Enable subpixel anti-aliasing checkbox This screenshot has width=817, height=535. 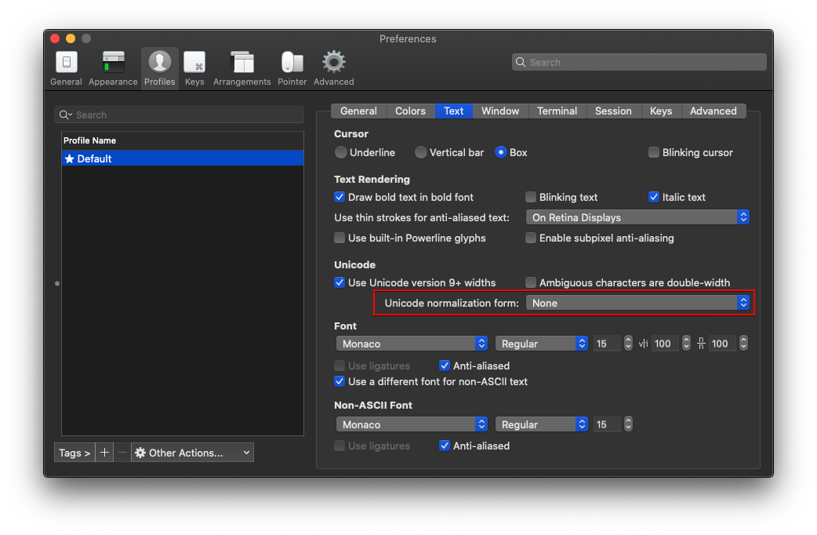click(x=531, y=238)
